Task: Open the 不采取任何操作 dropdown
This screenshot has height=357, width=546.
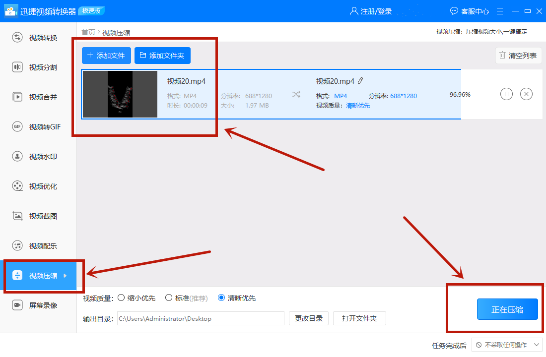Action: [x=507, y=345]
